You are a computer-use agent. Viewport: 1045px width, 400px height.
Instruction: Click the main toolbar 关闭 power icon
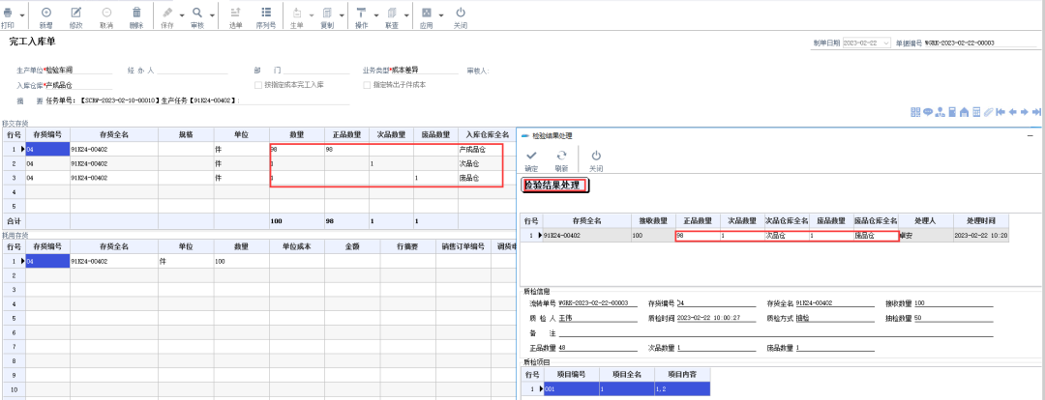coord(460,13)
